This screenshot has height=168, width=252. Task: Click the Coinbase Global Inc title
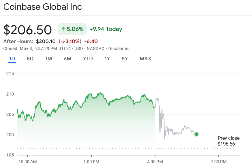(43, 7)
